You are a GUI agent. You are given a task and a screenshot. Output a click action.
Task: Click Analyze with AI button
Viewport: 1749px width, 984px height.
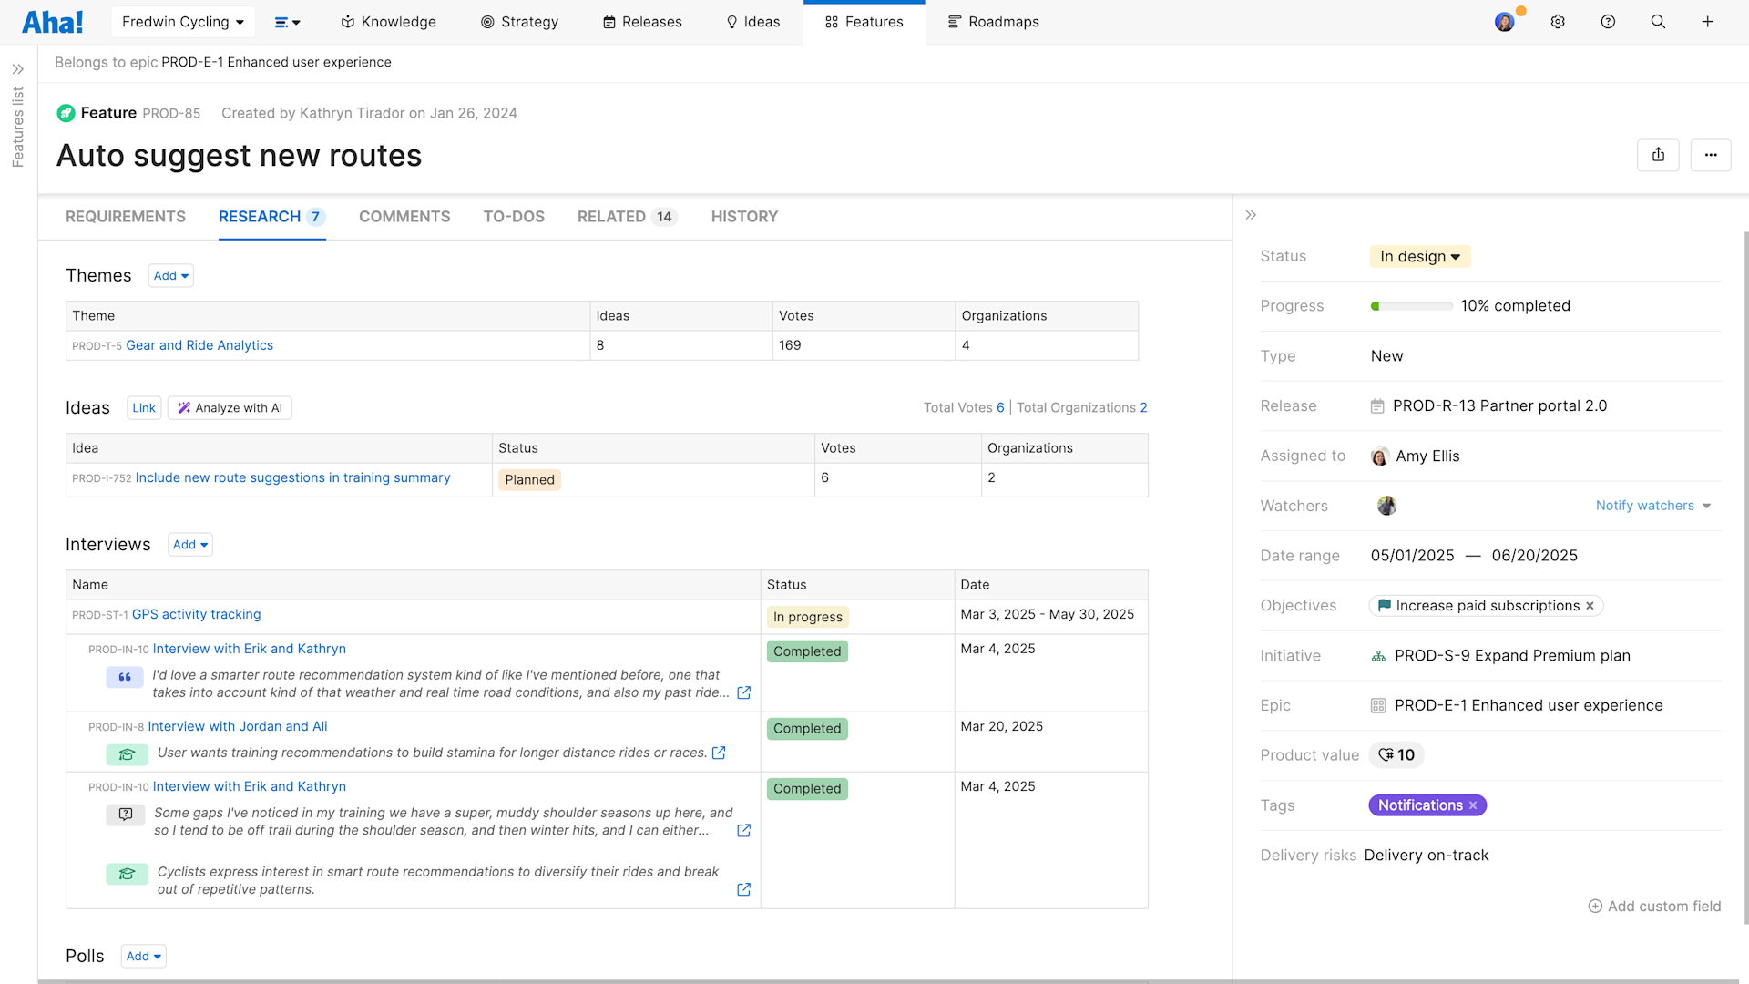[x=230, y=408]
